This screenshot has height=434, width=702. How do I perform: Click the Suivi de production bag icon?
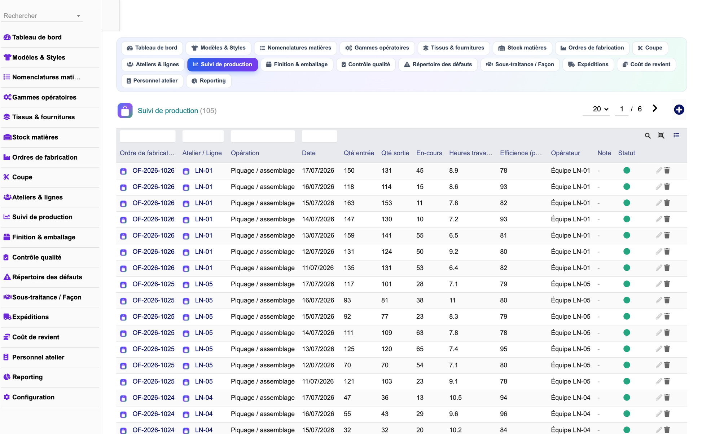(125, 111)
